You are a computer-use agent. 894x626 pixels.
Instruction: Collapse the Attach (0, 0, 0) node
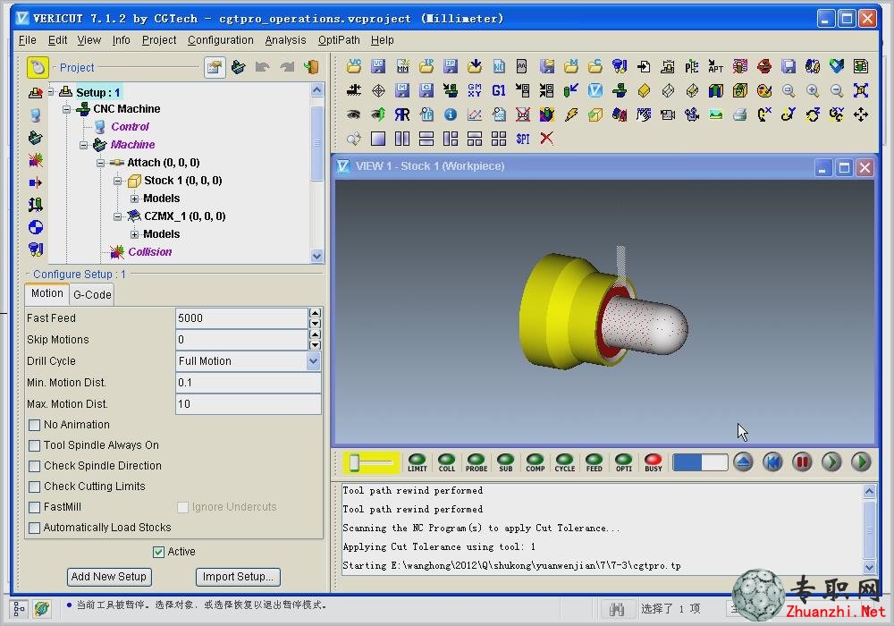tap(101, 163)
